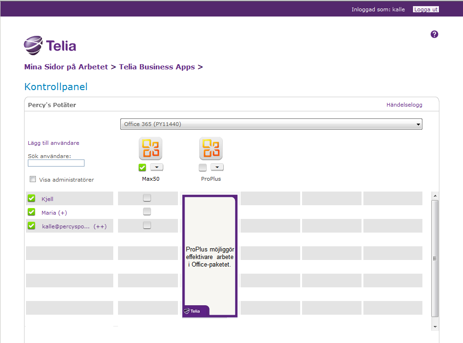The height and width of the screenshot is (343, 463).
Task: Select the ProPlus Office app icon
Action: [211, 148]
